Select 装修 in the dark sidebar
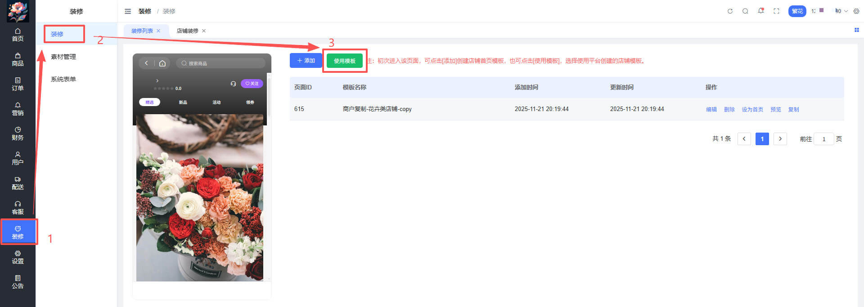 tap(18, 232)
